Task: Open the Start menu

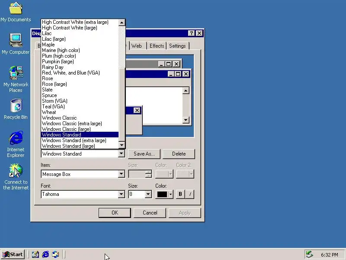Action: point(13,254)
